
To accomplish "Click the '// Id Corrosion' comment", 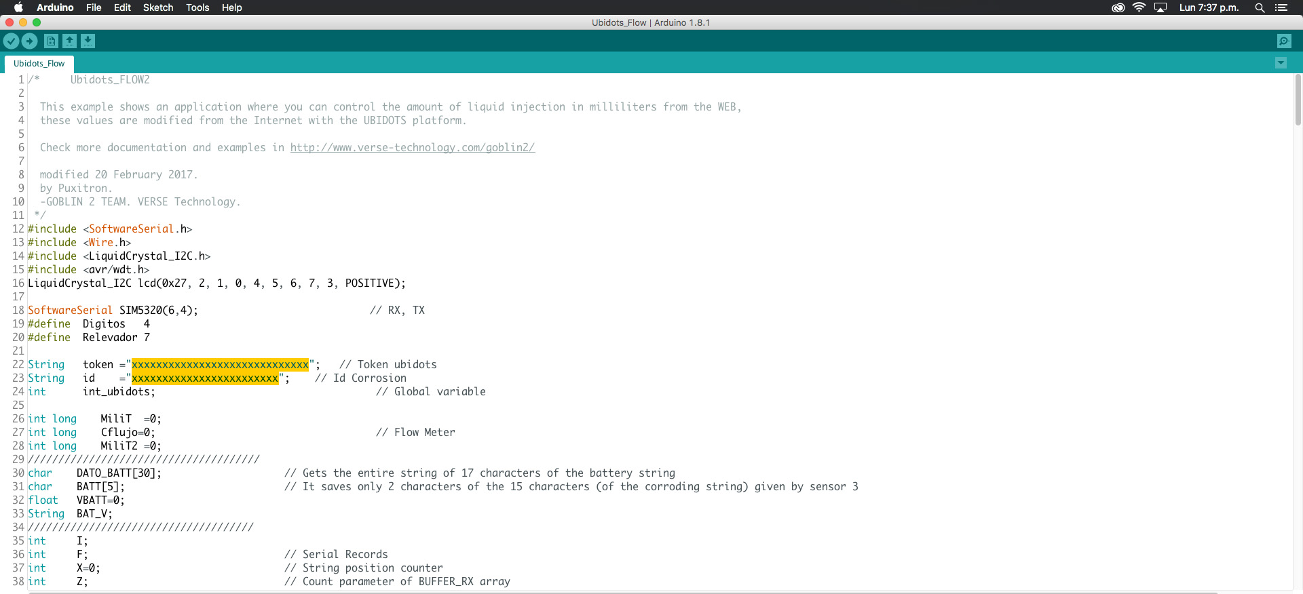I will (x=360, y=378).
